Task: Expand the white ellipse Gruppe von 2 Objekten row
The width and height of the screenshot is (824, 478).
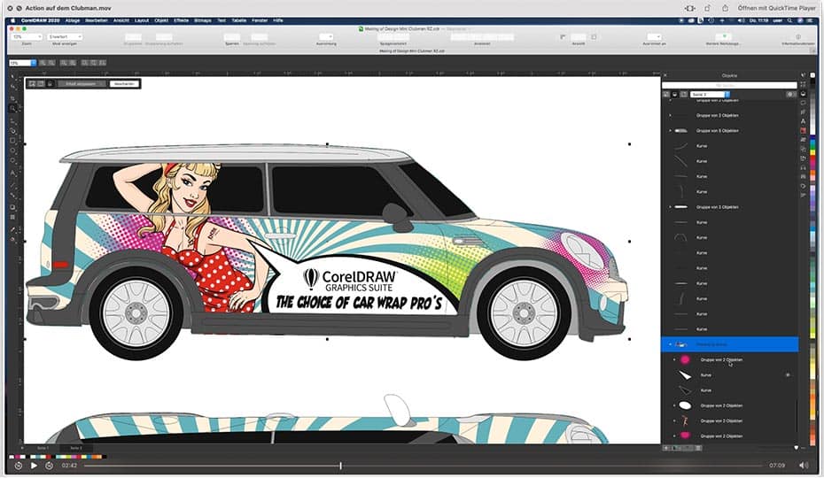Action: tap(675, 405)
